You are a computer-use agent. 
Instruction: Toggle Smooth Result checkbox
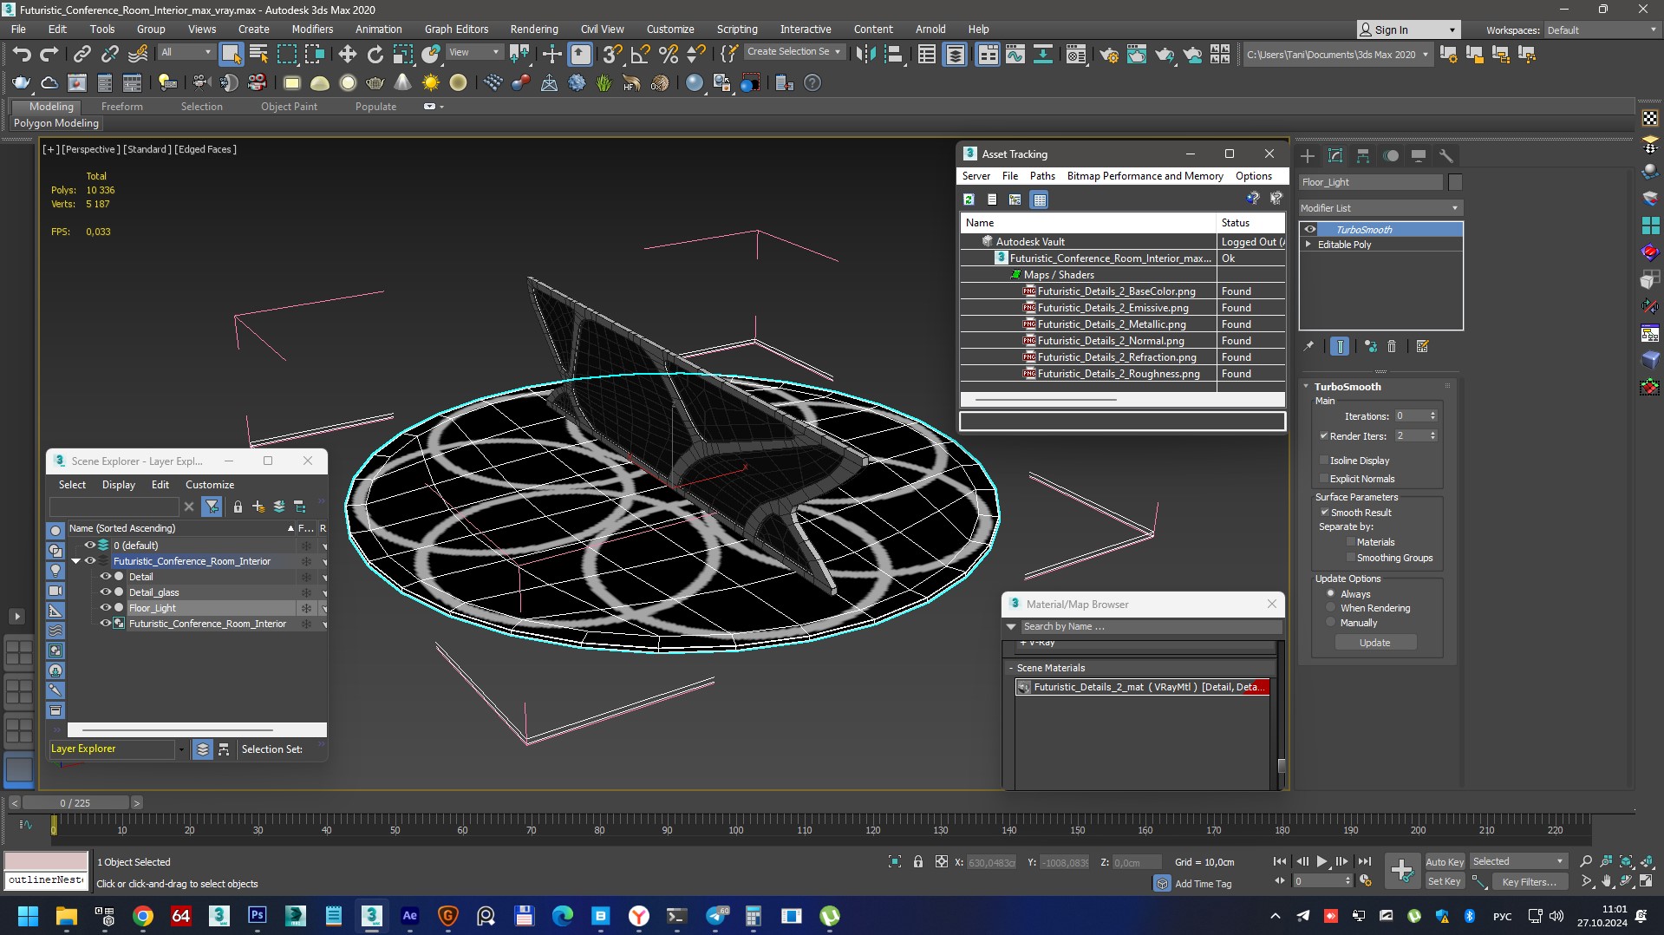point(1325,513)
